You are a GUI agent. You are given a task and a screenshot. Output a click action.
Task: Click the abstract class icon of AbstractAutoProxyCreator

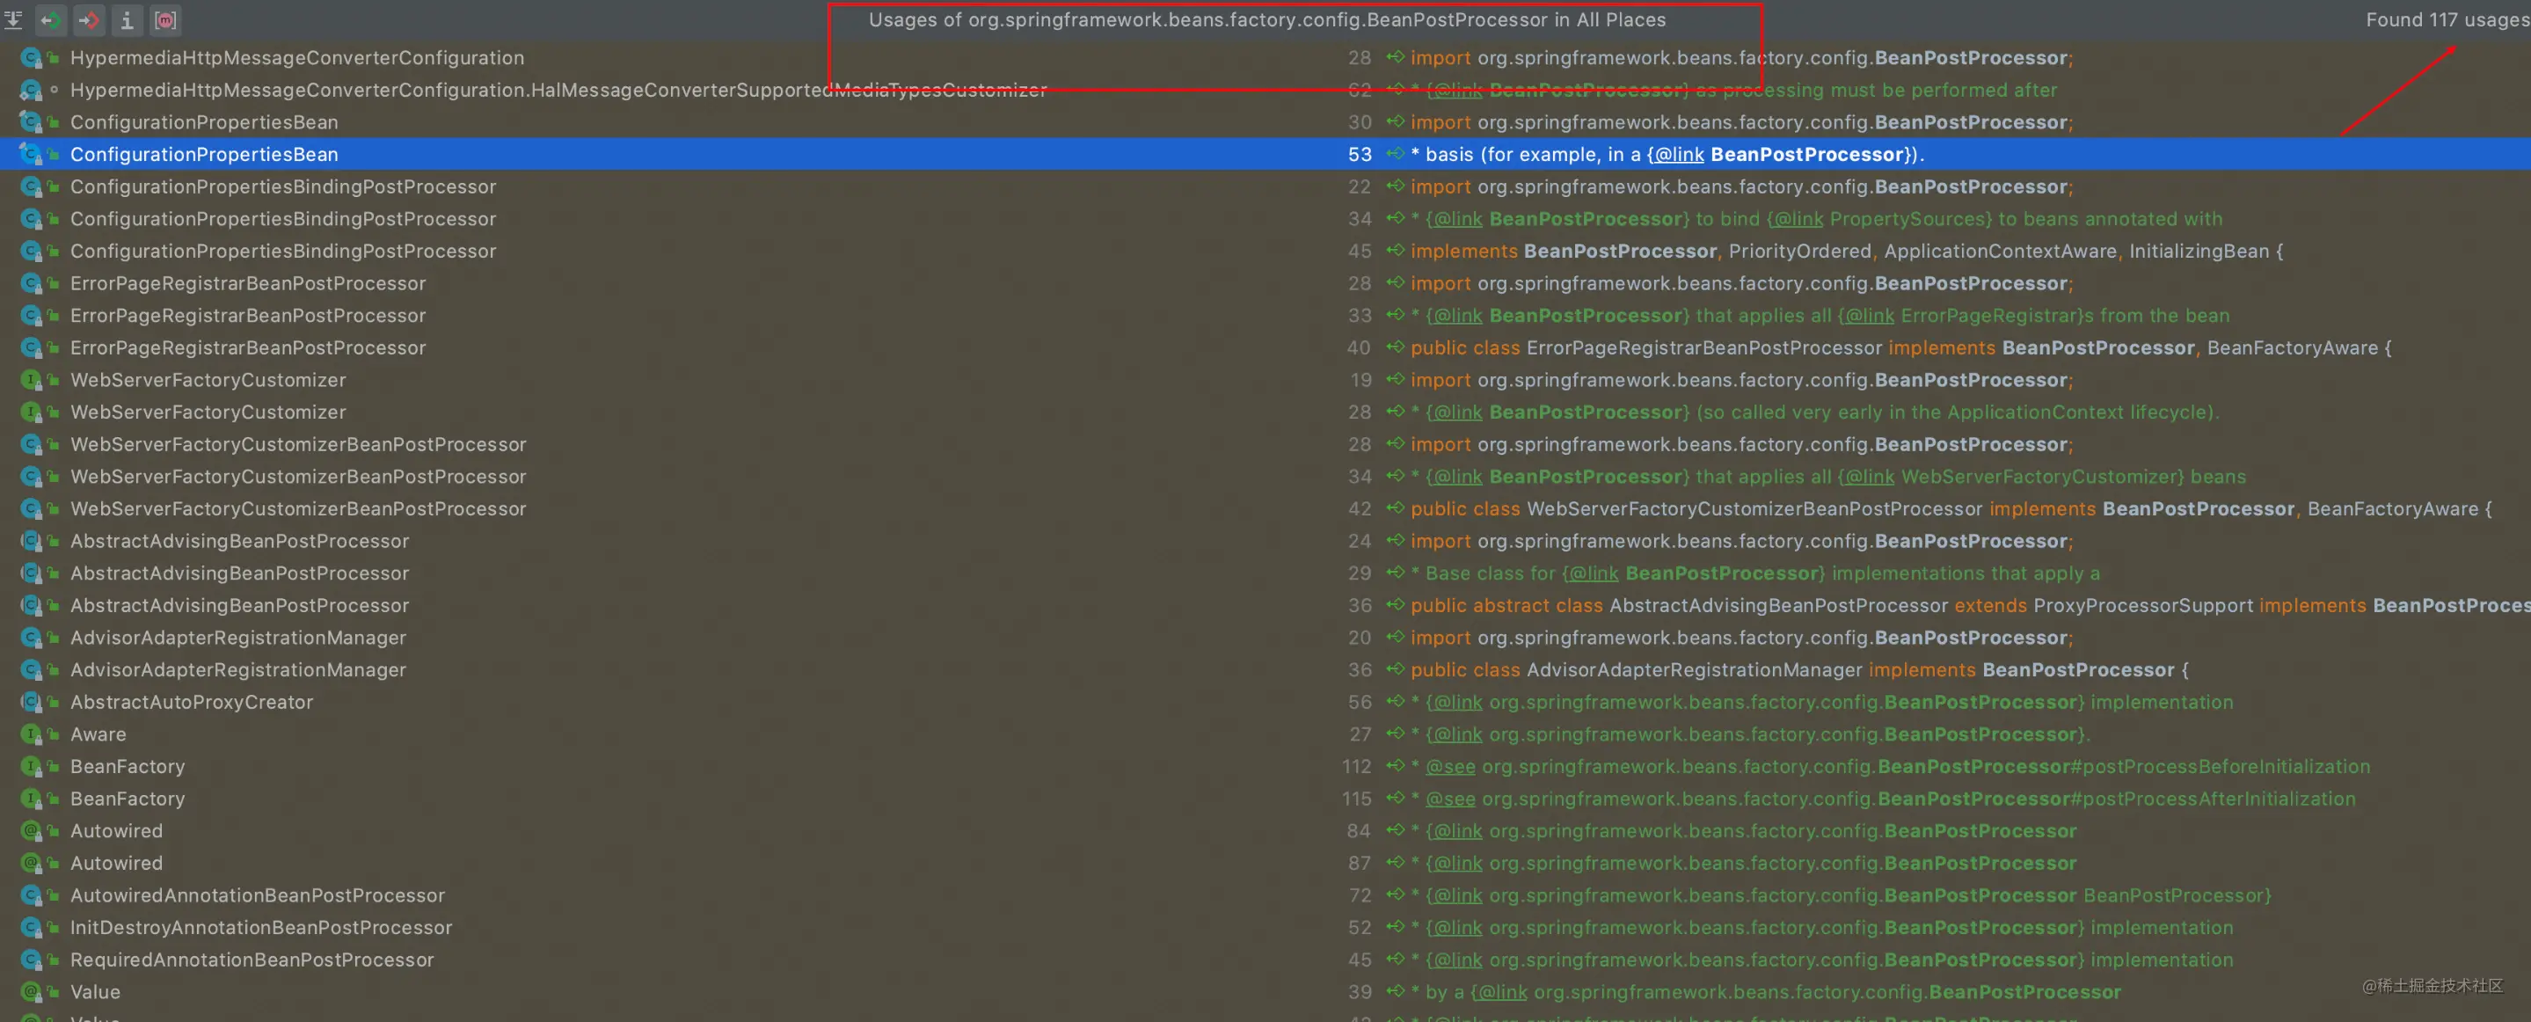(x=31, y=703)
